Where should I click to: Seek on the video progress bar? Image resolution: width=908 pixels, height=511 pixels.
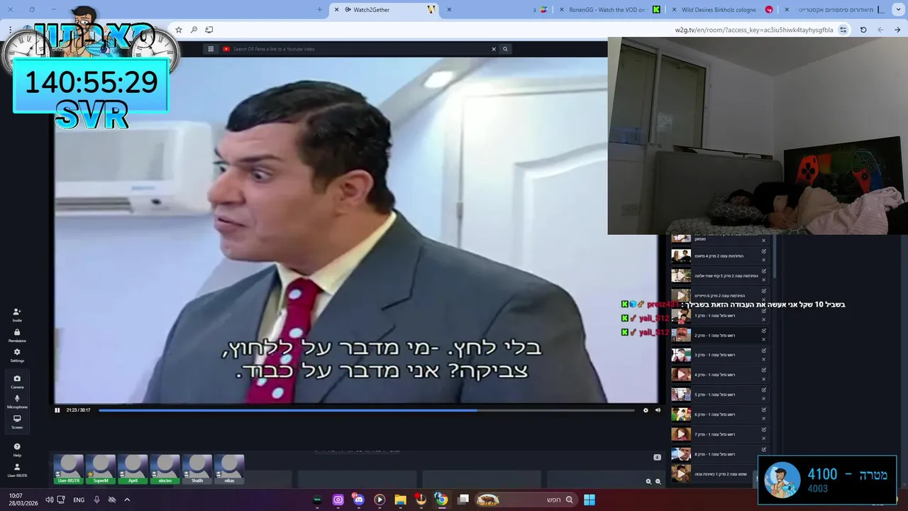[366, 410]
